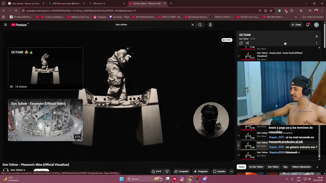Open the OCTANE playlist title link

pyautogui.click(x=245, y=35)
